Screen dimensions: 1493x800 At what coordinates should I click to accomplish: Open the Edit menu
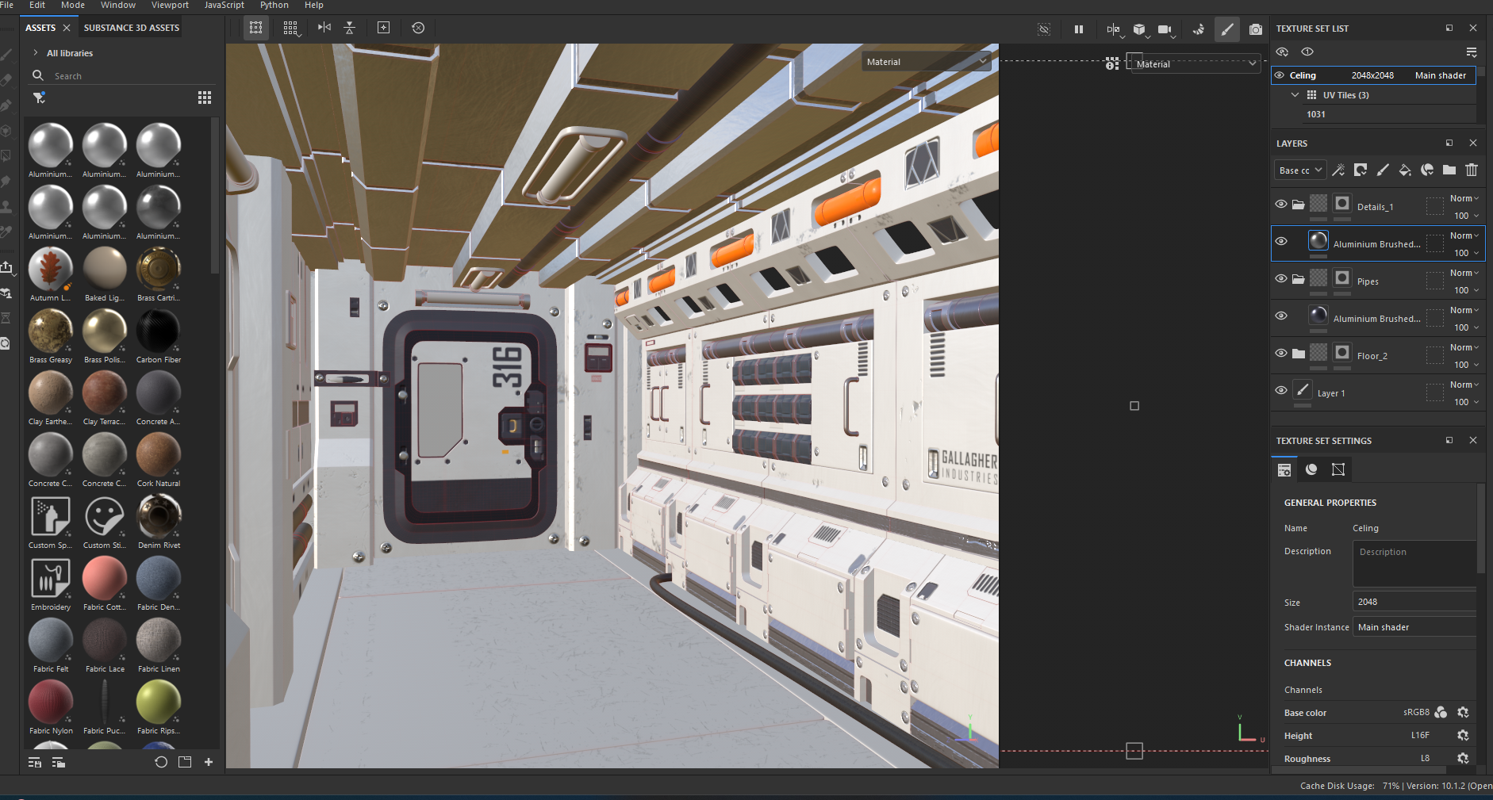tap(37, 5)
